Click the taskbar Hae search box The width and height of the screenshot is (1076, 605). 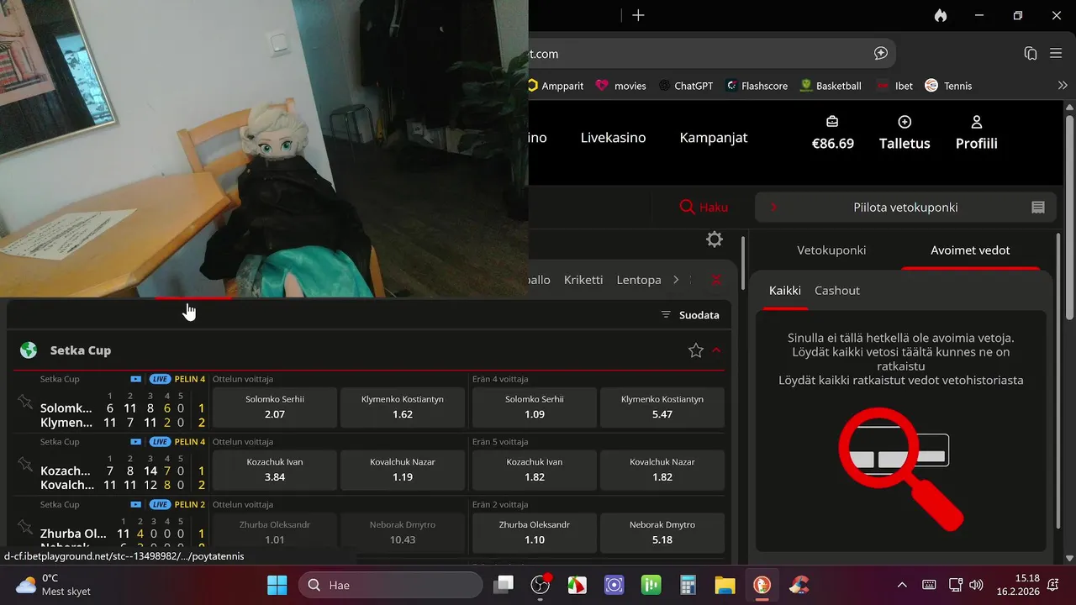pyautogui.click(x=391, y=585)
